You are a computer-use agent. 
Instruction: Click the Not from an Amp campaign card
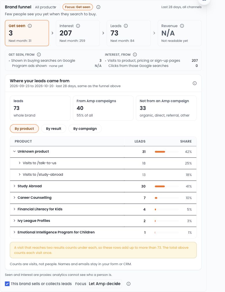coord(166,108)
